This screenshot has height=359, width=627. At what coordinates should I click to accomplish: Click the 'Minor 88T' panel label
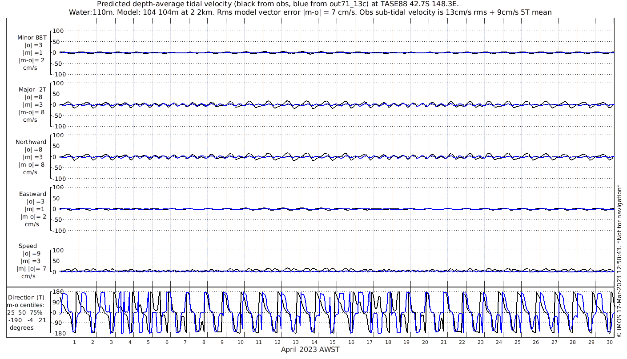point(32,38)
